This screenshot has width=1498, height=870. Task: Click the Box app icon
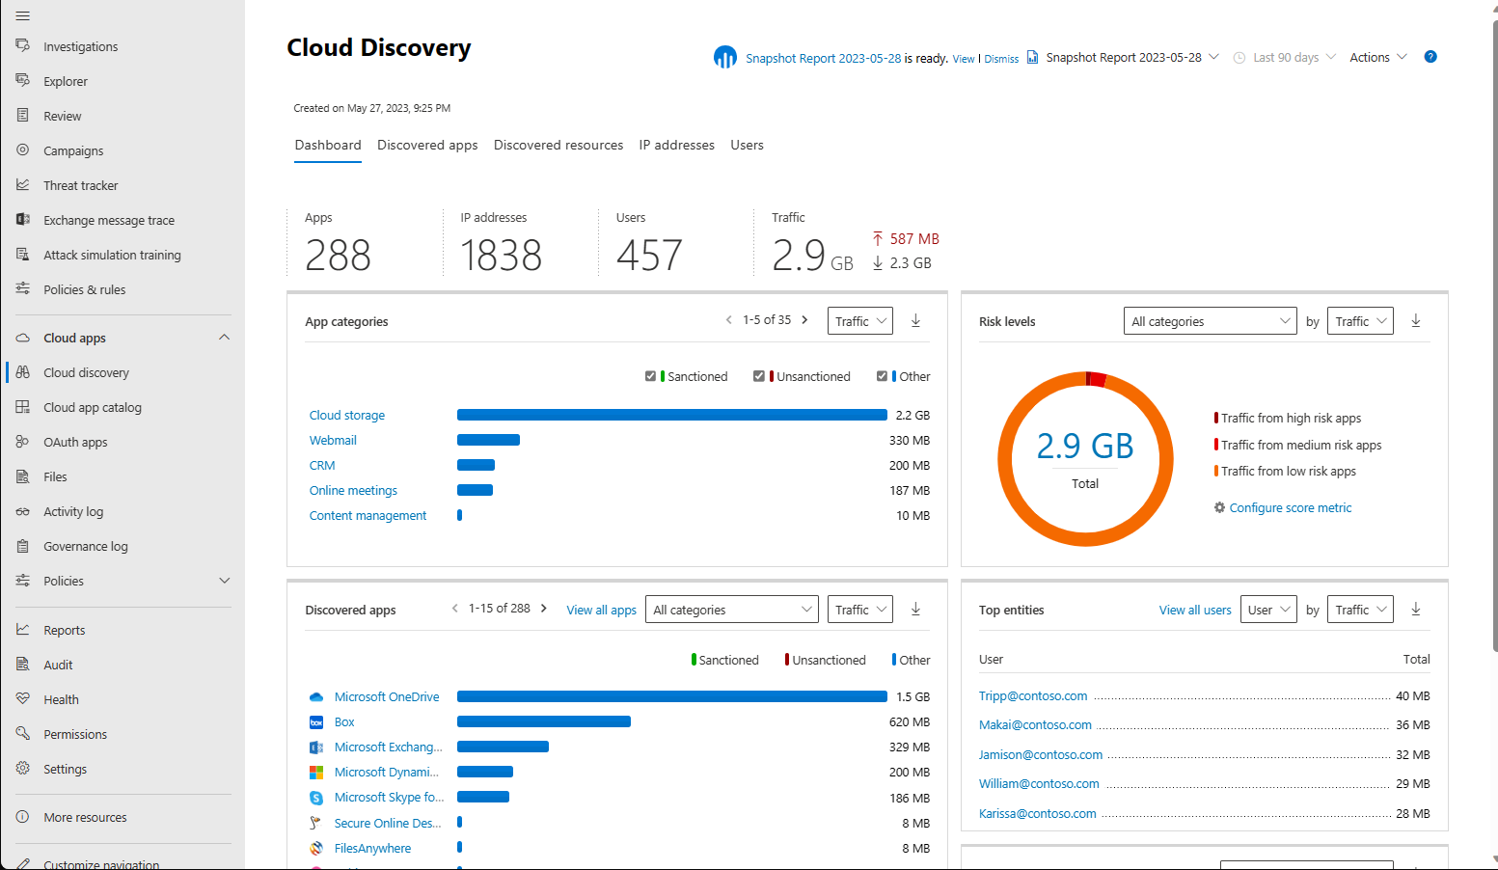coord(316,721)
